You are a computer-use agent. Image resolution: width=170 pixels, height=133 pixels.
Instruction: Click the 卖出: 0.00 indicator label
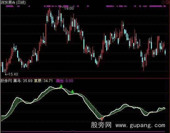pos(64,81)
